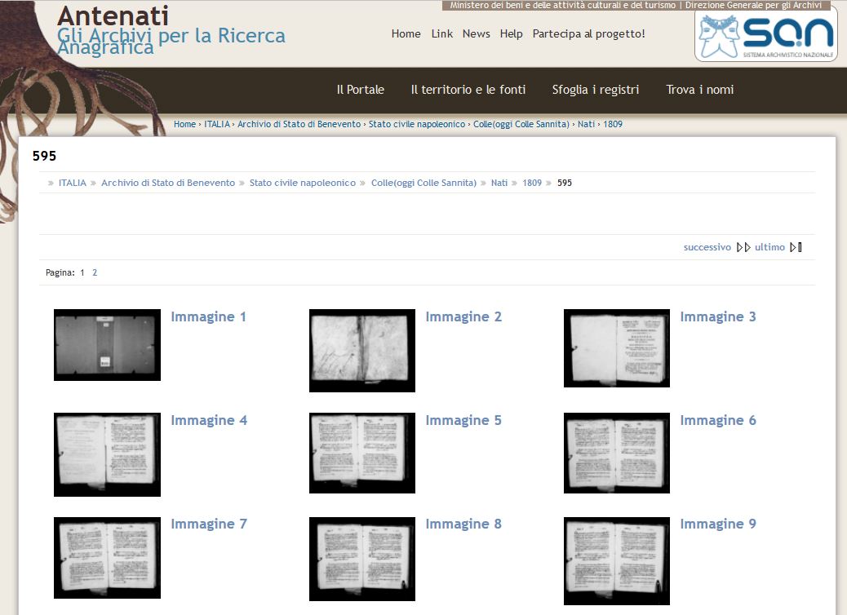Switch to page 2 of images
The height and width of the screenshot is (615, 847).
95,272
